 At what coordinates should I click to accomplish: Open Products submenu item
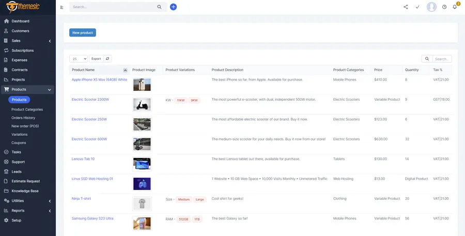pos(19,100)
